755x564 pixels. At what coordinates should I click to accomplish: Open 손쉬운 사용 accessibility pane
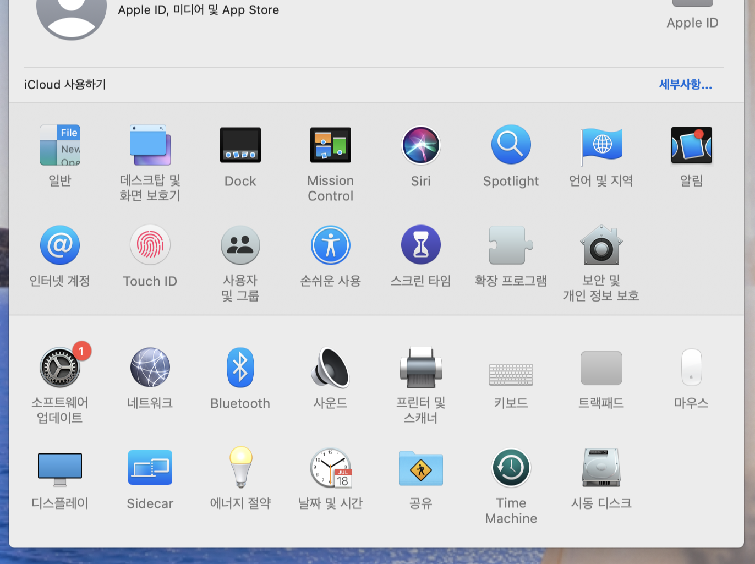point(331,245)
